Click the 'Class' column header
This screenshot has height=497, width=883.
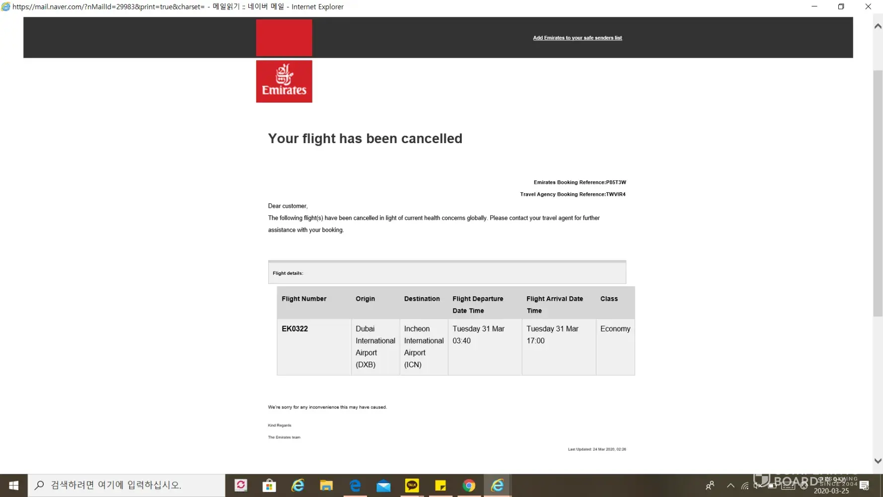point(609,299)
